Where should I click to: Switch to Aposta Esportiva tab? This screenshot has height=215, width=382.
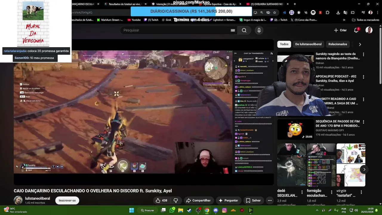click(219, 4)
